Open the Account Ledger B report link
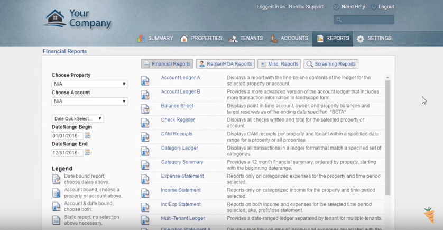 tap(180, 91)
